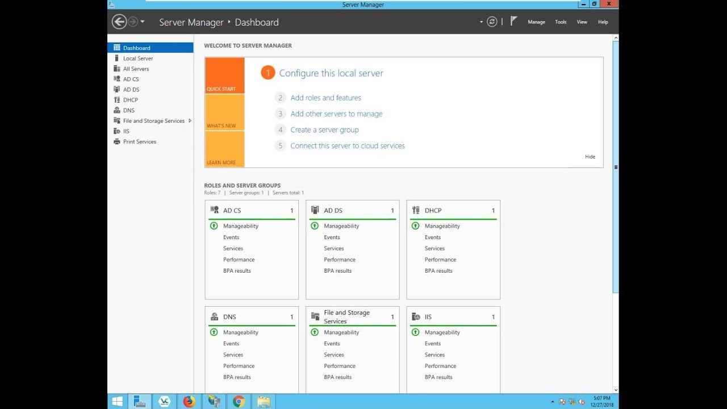Open Services in the IIS tile

pyautogui.click(x=434, y=354)
